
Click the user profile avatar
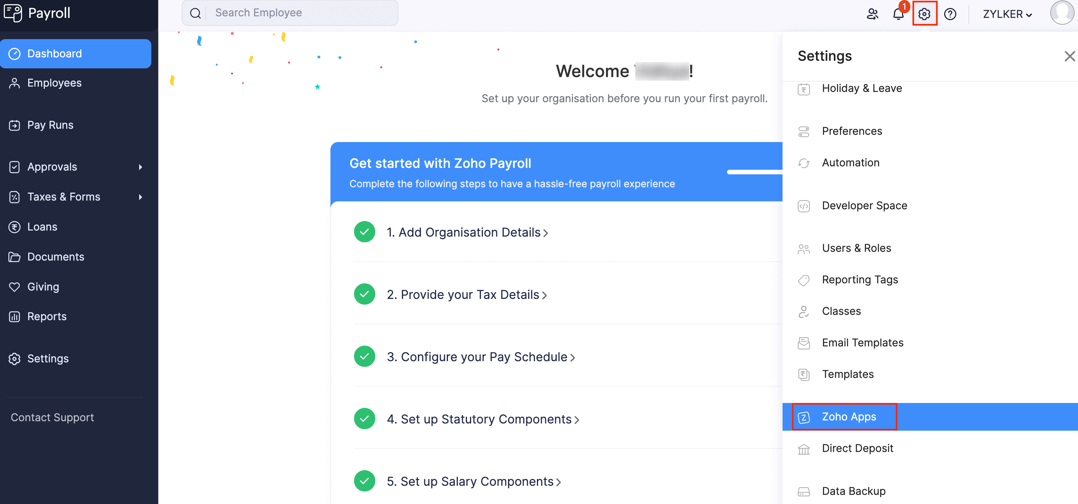click(1062, 13)
